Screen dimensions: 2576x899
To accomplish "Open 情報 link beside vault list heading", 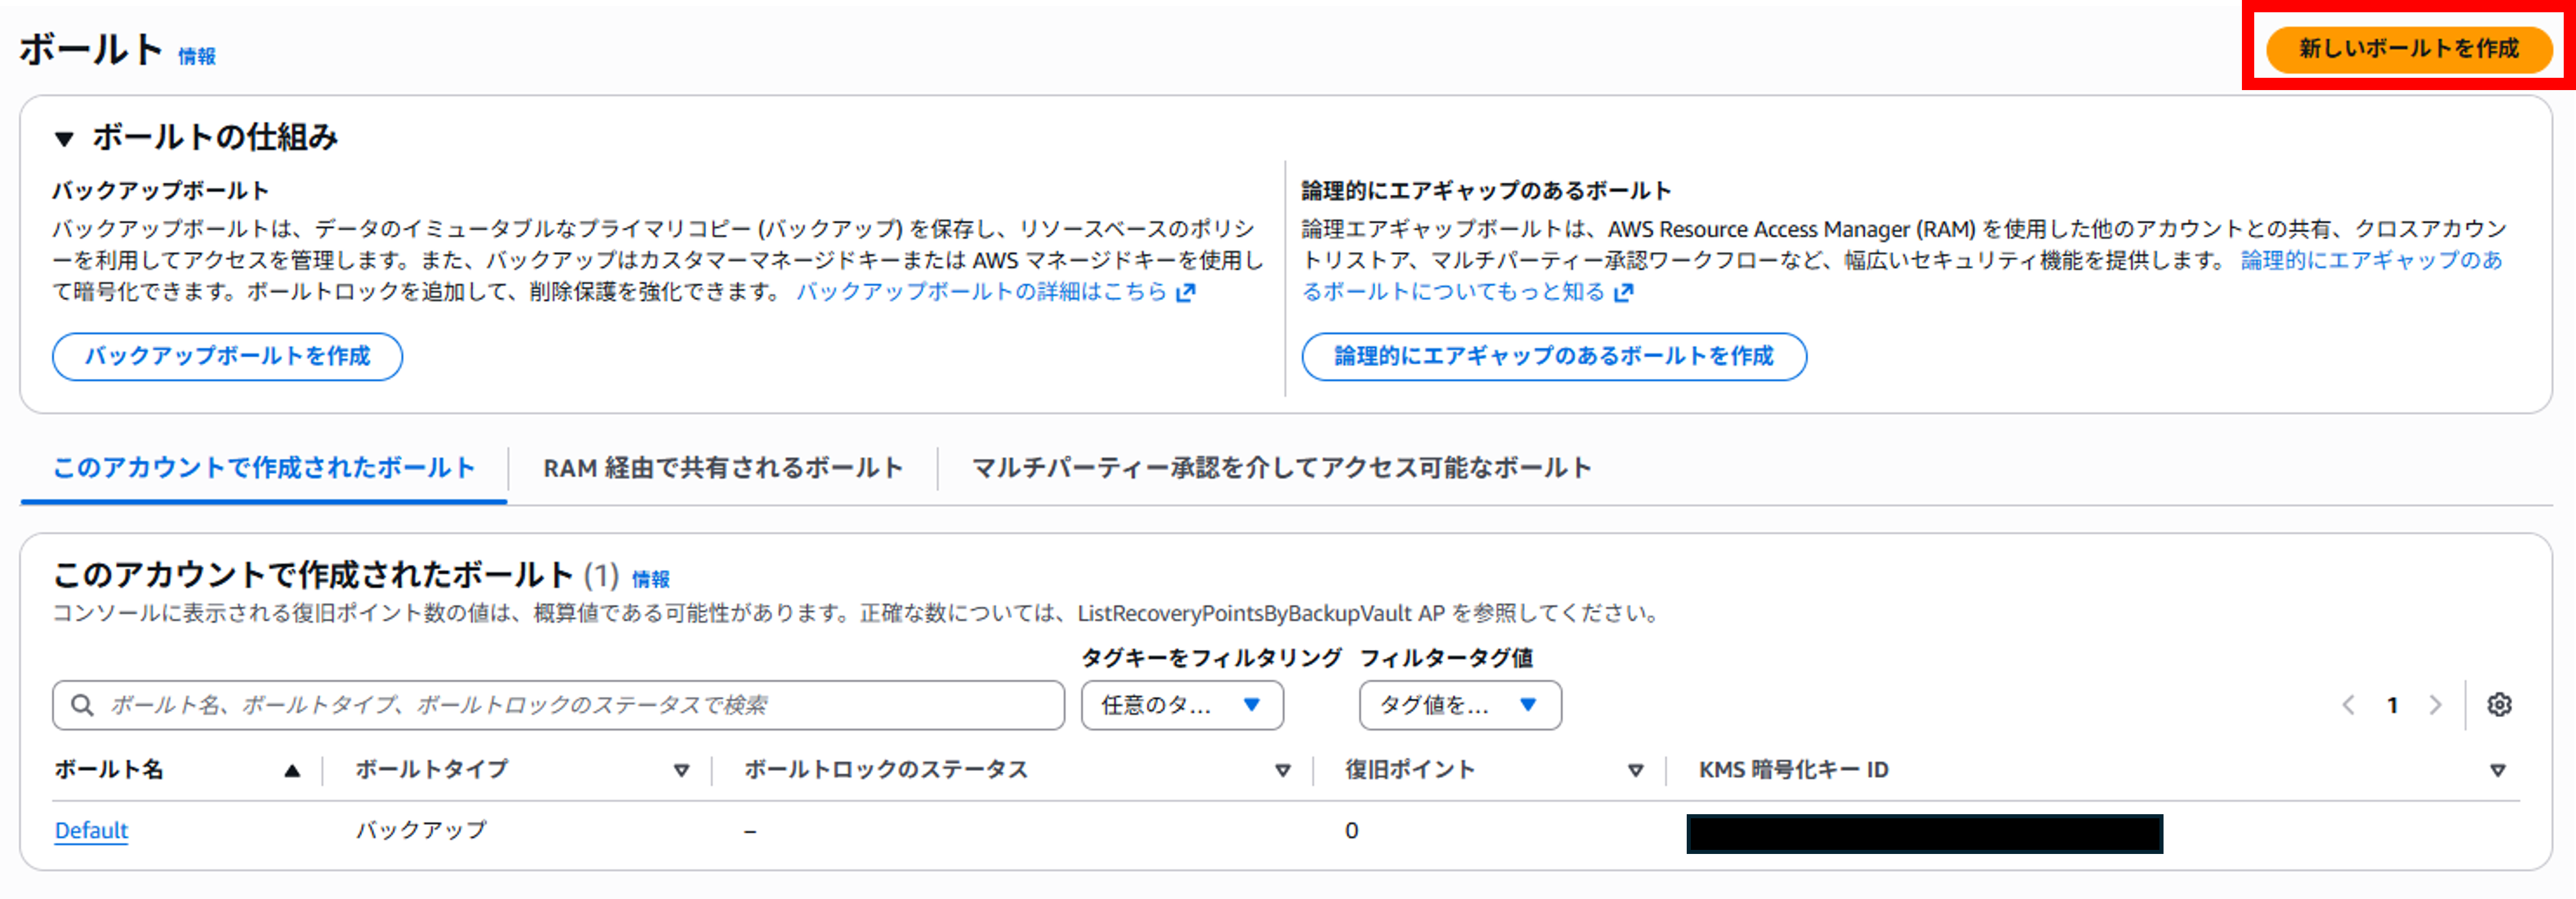I will click(x=651, y=579).
